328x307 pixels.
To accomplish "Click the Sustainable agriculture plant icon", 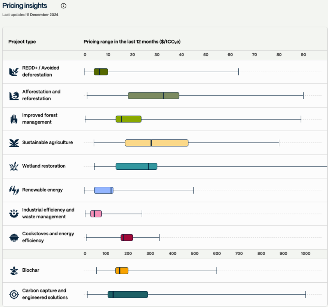I will tap(14, 143).
